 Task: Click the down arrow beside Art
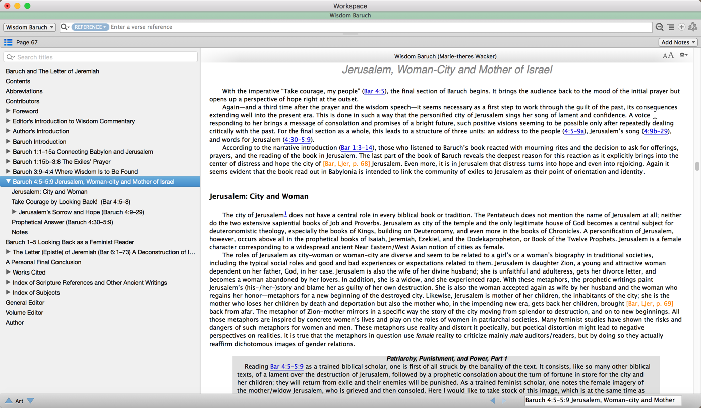point(30,401)
